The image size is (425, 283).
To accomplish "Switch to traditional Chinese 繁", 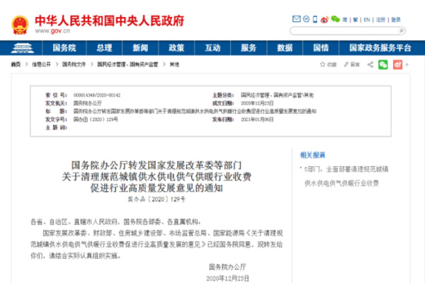I will [x=356, y=20].
